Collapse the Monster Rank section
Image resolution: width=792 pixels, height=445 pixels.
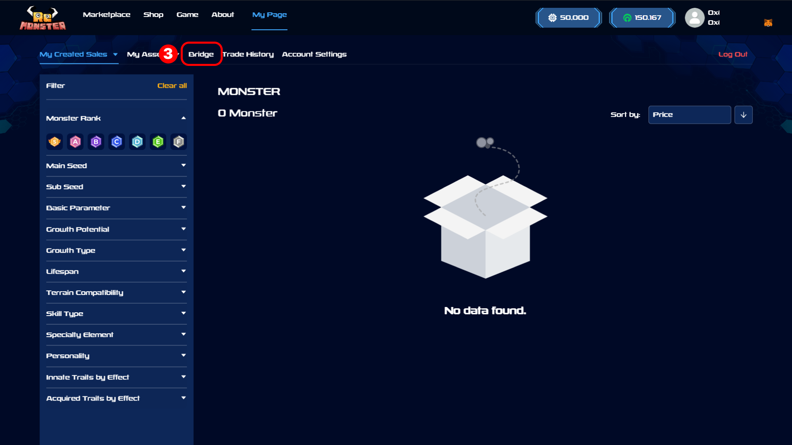click(184, 118)
